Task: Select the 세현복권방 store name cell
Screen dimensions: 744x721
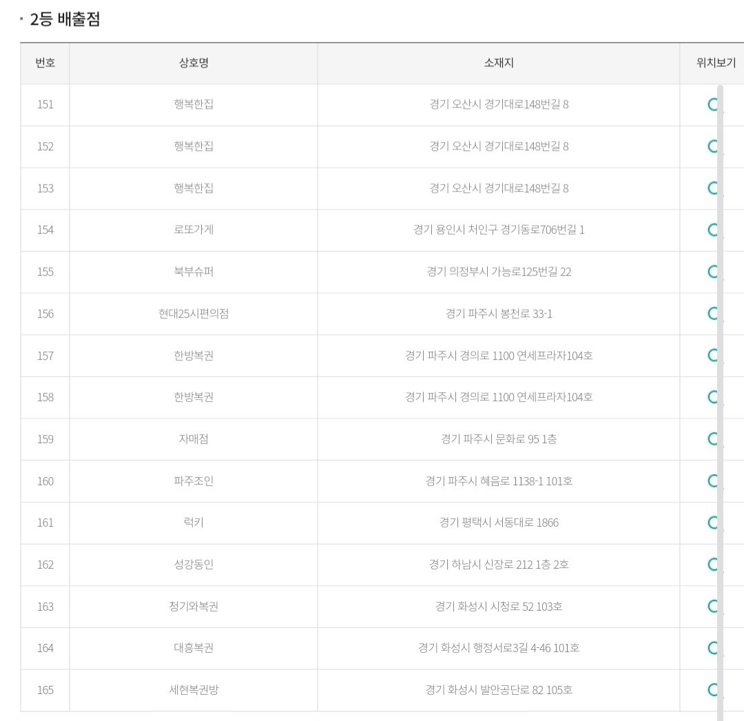Action: pyautogui.click(x=194, y=690)
